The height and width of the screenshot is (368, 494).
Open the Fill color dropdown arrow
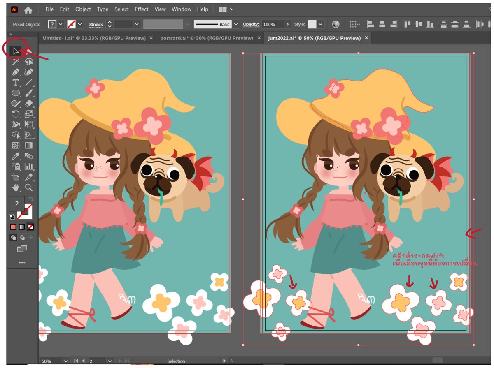pos(61,25)
